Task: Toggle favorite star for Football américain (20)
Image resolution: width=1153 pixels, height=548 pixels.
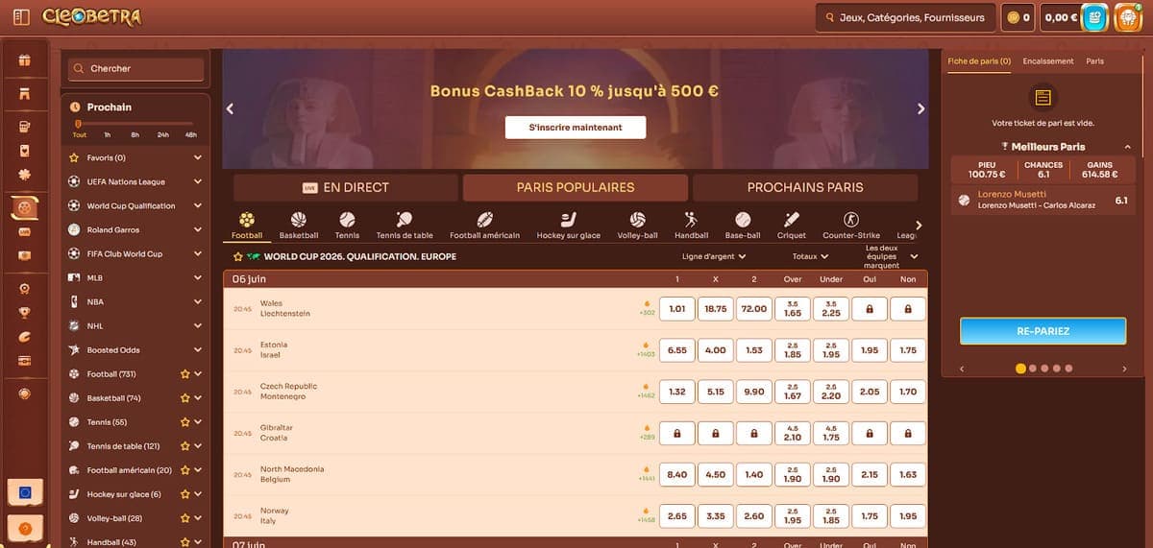Action: coord(184,470)
